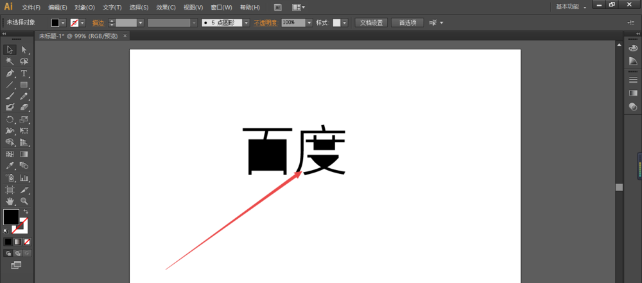Select the Blob Brush tool
Viewport: 642px width, 283px height.
[10, 107]
